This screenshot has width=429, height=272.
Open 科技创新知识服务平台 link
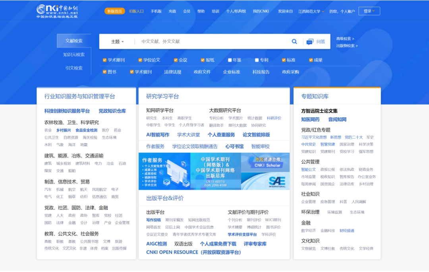pos(67,111)
